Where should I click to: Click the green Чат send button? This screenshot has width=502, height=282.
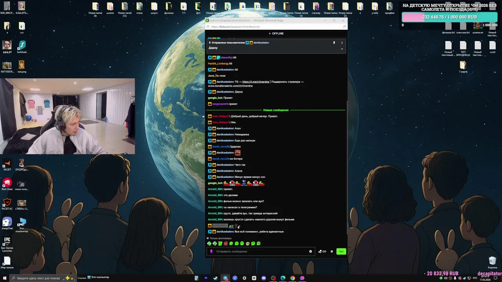point(341,251)
